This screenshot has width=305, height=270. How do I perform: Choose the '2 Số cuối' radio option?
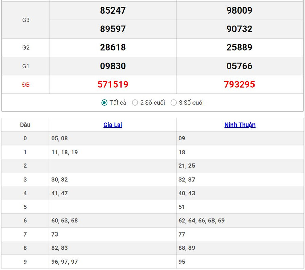(135, 103)
